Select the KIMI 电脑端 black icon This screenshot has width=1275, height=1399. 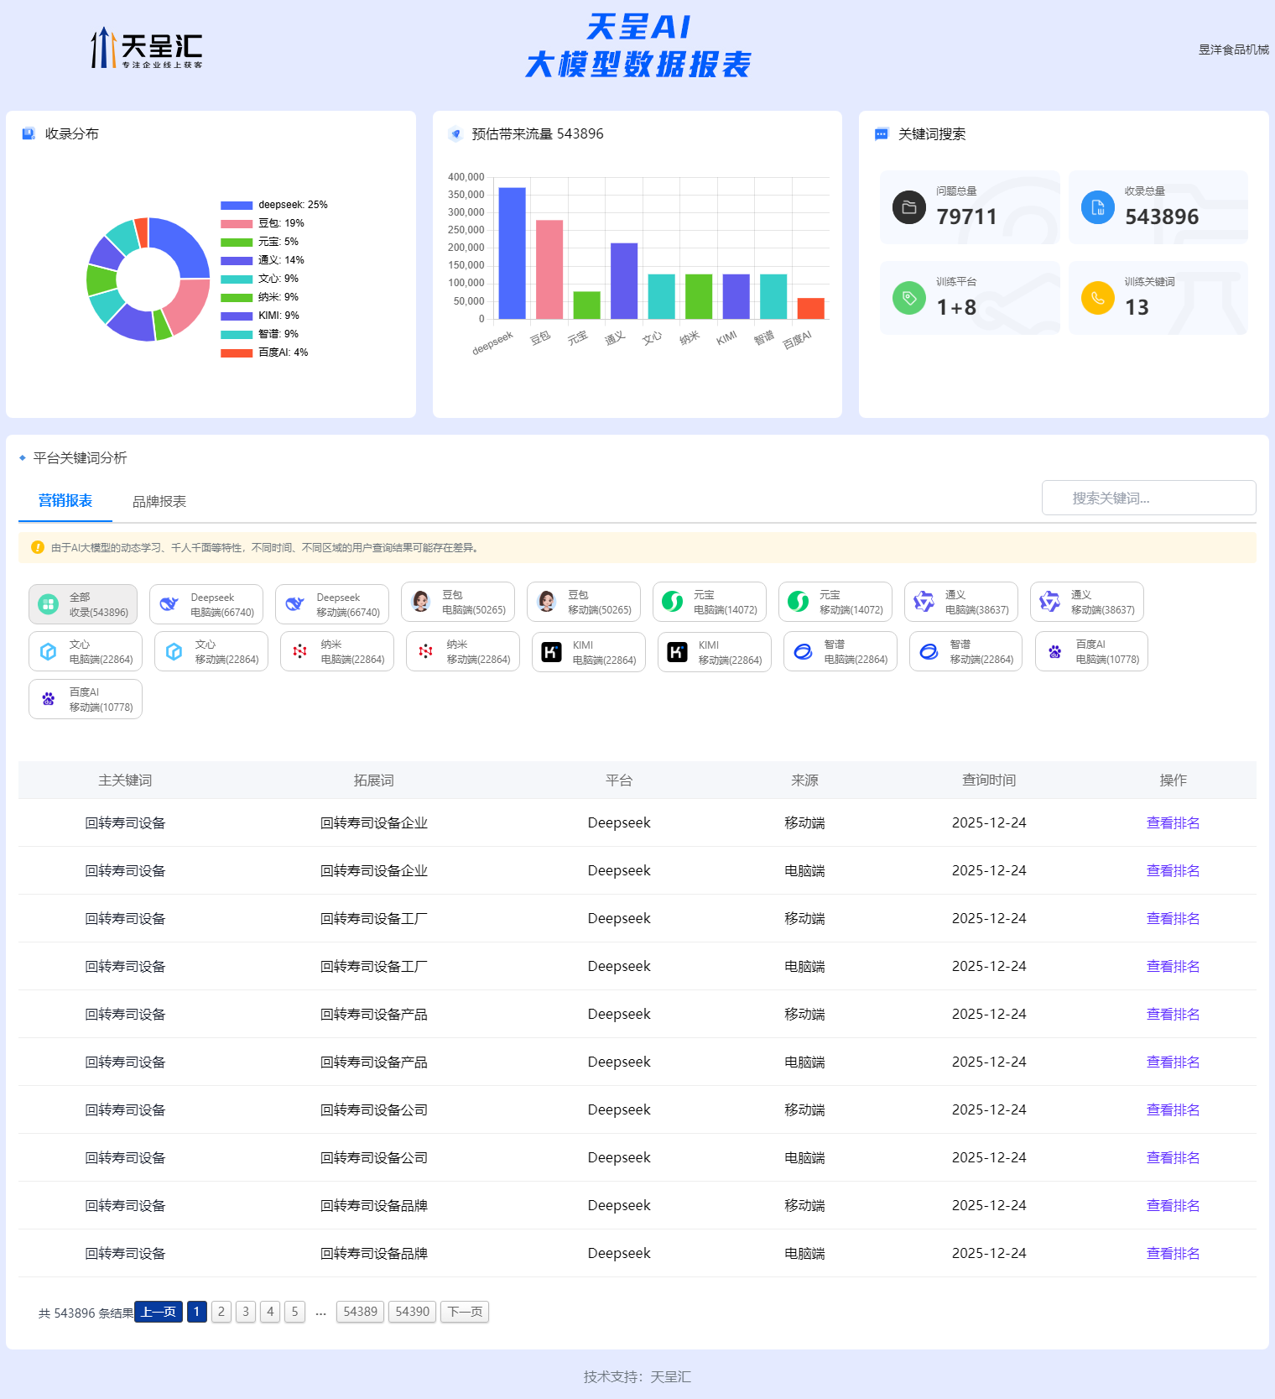tap(551, 652)
